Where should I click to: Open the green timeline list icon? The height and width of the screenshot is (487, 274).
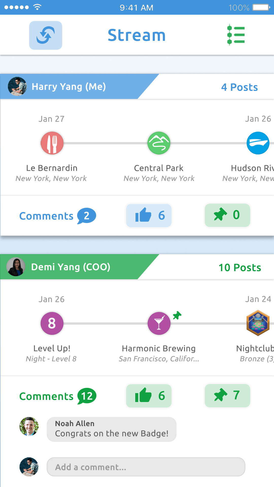236,35
